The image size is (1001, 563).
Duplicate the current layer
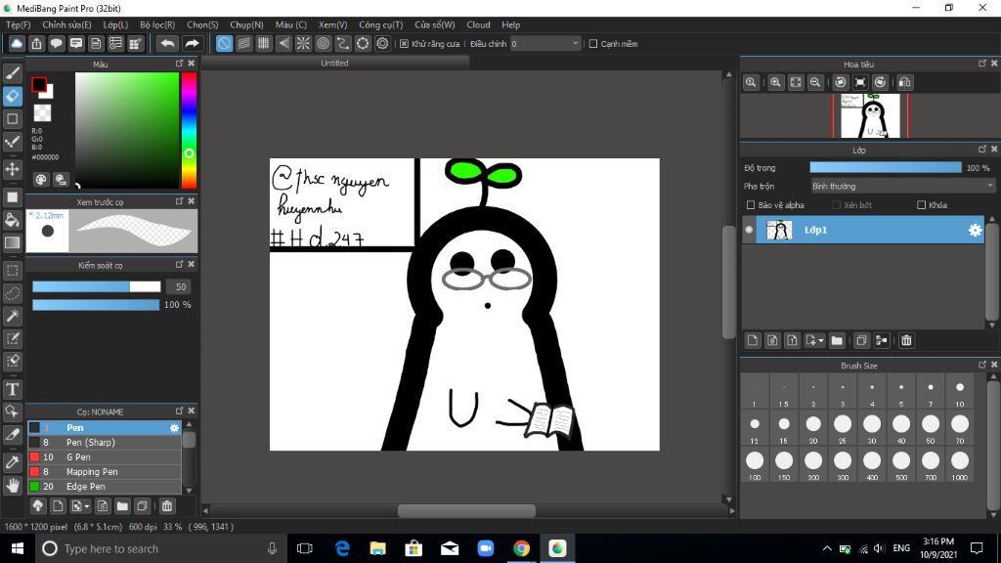pyautogui.click(x=861, y=340)
